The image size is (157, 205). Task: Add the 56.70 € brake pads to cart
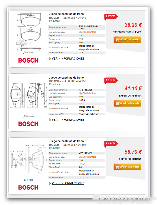click(127, 167)
